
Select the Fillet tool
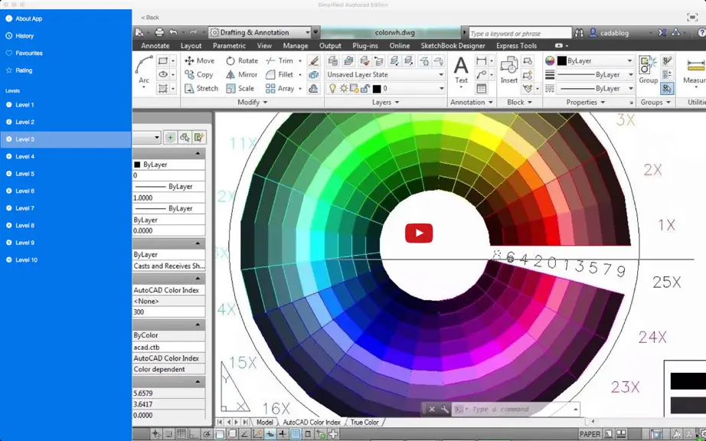click(x=279, y=75)
